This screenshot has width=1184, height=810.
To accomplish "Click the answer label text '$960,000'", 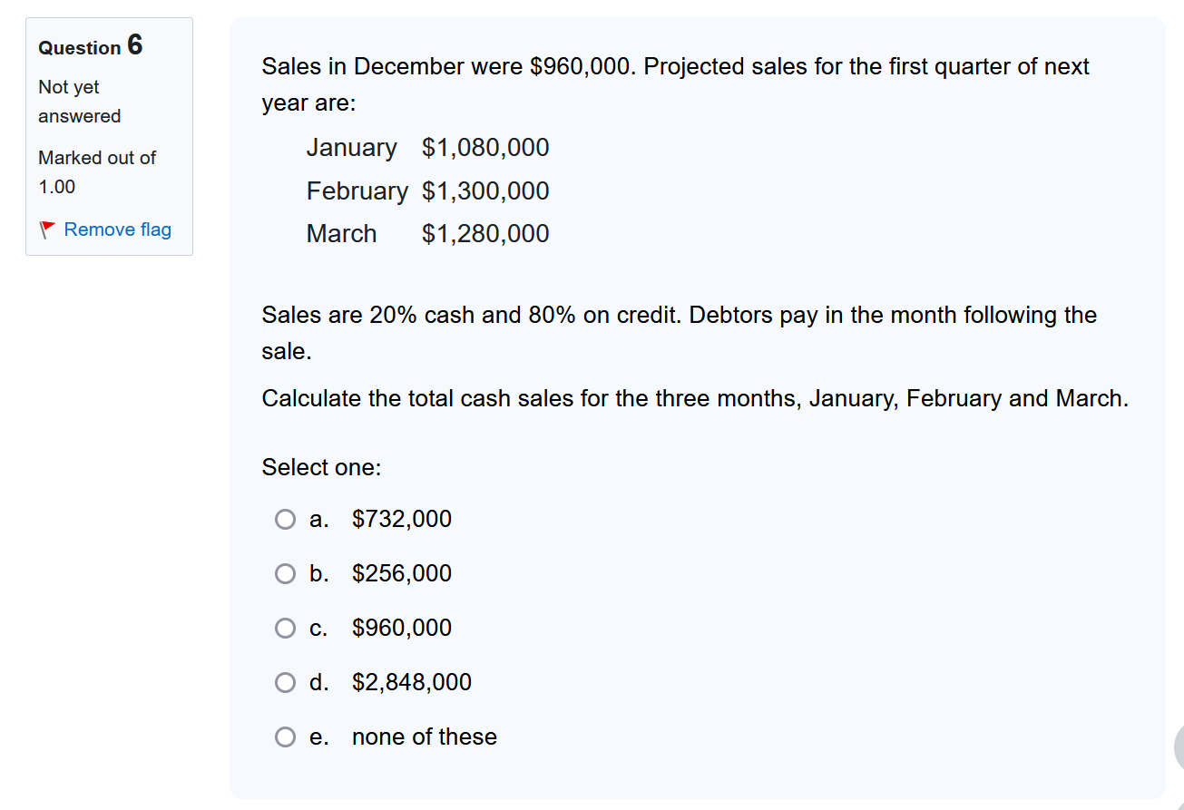I will [x=401, y=628].
